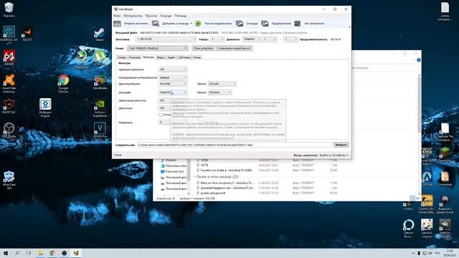Open the Recycle Bin on the desktop
The width and height of the screenshot is (459, 258).
point(9,9)
